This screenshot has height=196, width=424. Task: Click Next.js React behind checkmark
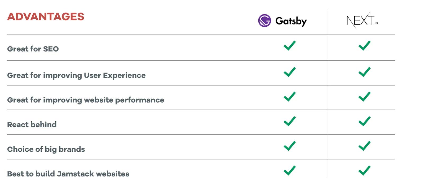point(364,121)
